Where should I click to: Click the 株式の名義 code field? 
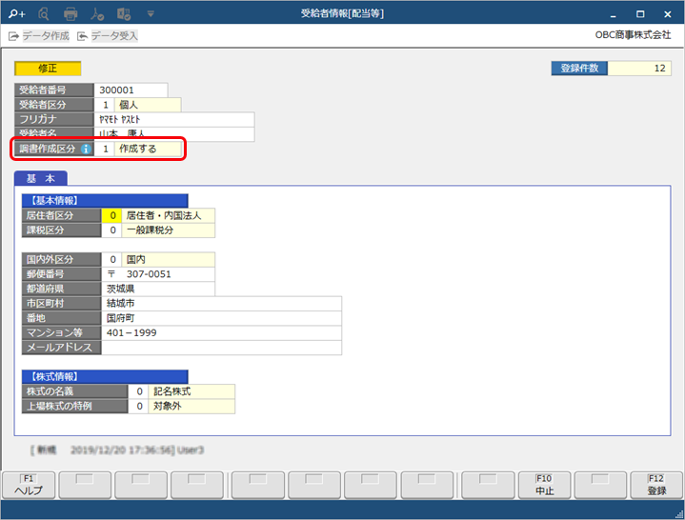pyautogui.click(x=138, y=391)
